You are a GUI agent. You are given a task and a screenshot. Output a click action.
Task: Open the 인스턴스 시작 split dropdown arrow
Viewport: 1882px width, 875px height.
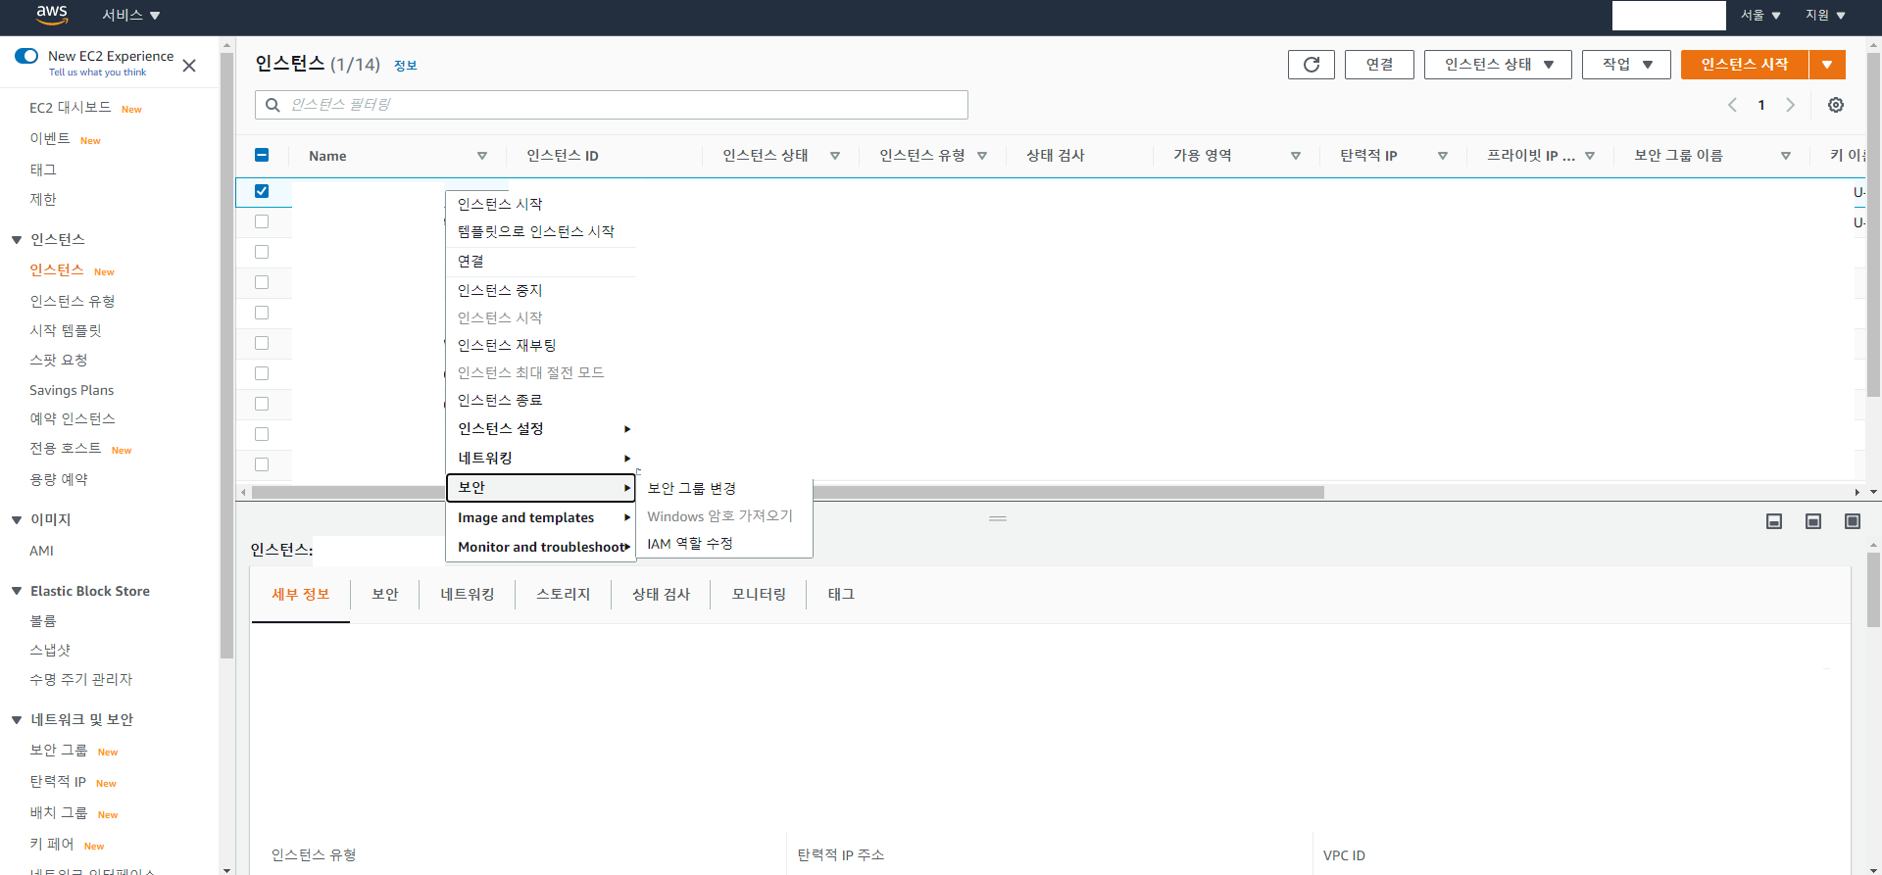[1827, 65]
